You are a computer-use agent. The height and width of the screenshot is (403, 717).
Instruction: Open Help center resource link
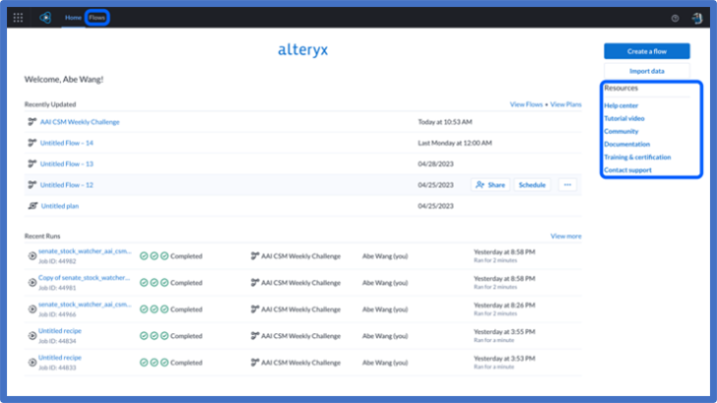620,105
